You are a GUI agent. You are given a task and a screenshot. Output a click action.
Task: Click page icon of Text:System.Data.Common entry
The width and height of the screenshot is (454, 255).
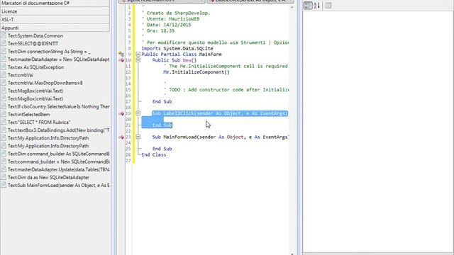[4, 35]
